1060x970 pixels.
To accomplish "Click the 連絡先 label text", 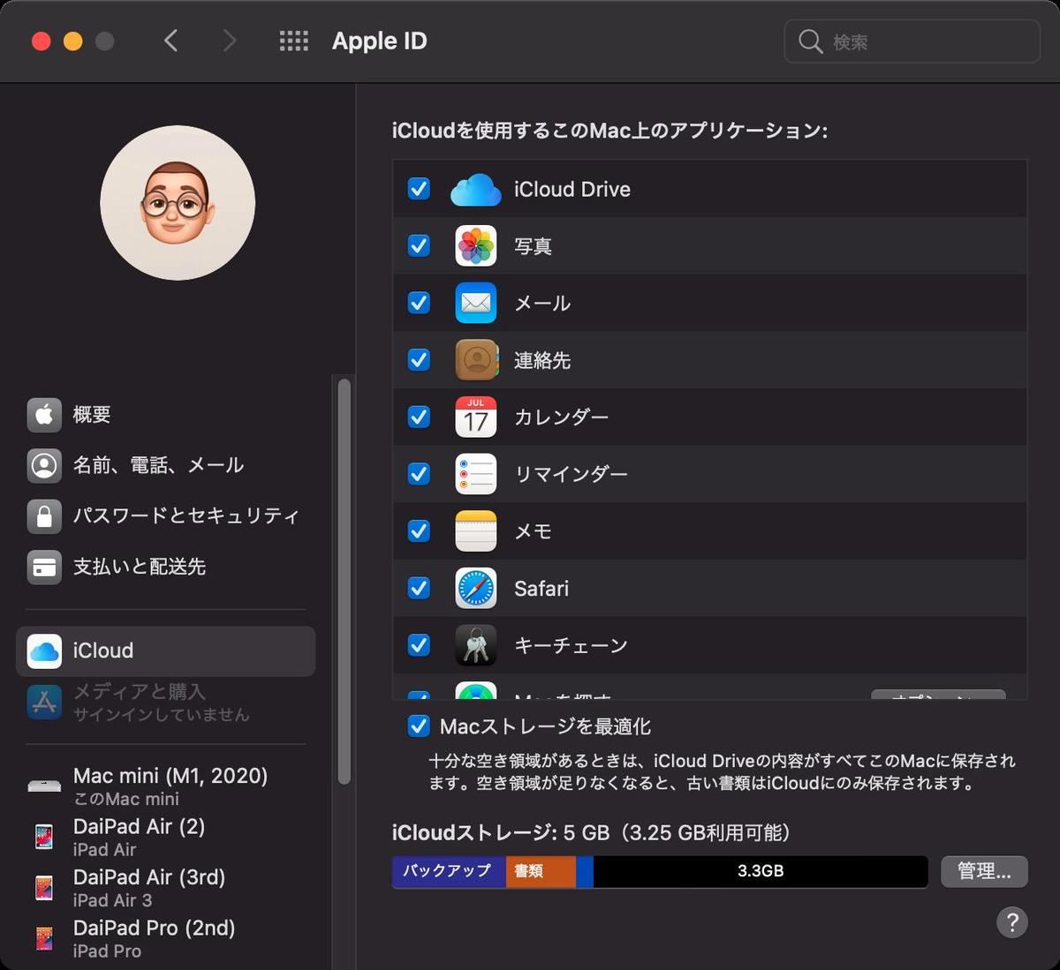I will coord(542,360).
